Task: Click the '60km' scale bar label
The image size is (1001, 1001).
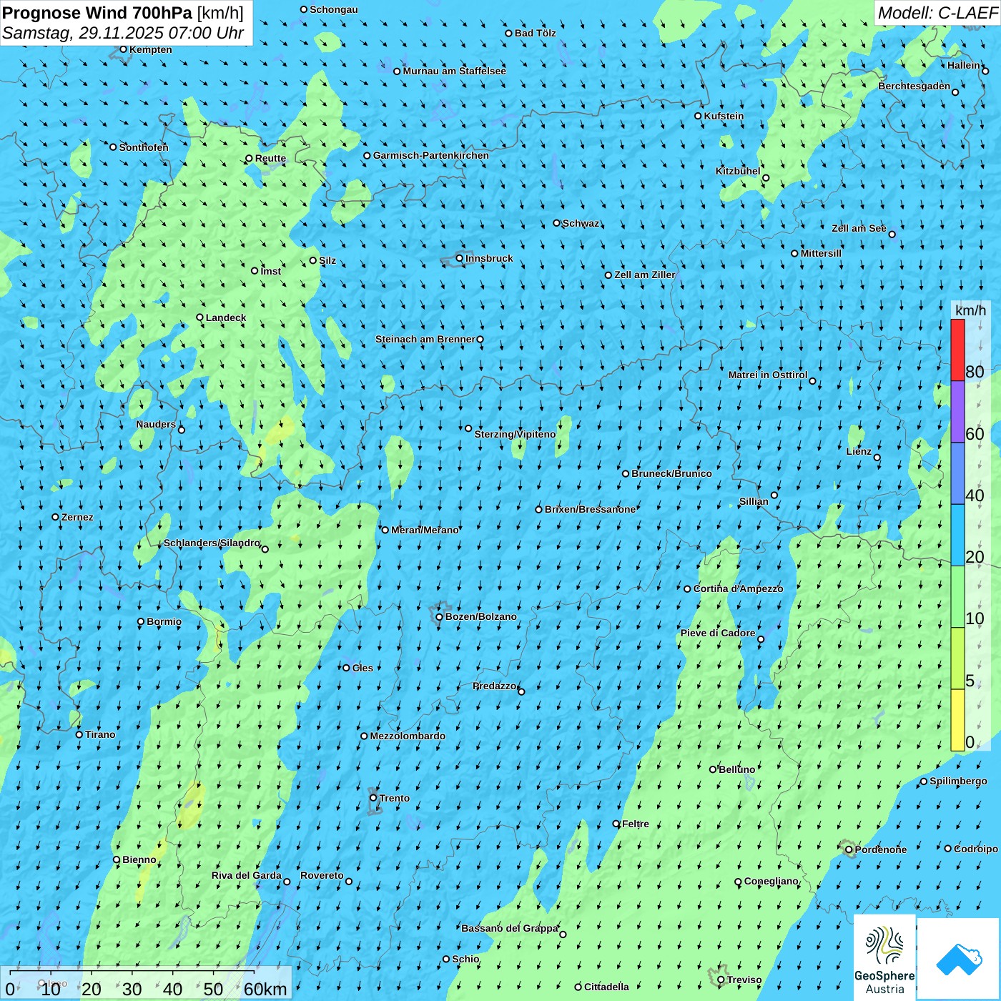Action: tap(265, 989)
